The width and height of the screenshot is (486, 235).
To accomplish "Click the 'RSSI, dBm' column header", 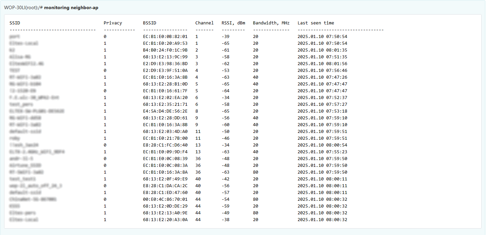I will tap(233, 23).
